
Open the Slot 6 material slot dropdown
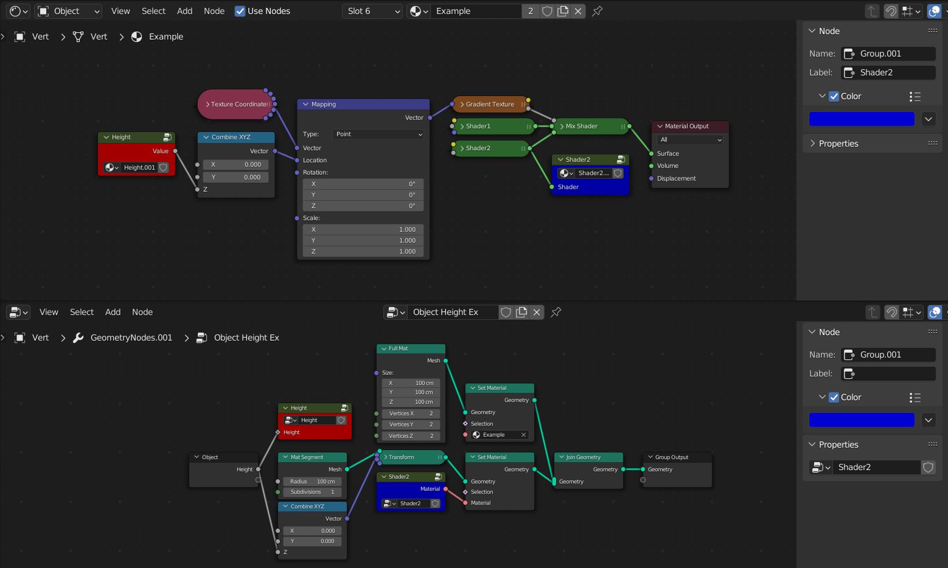coord(372,11)
